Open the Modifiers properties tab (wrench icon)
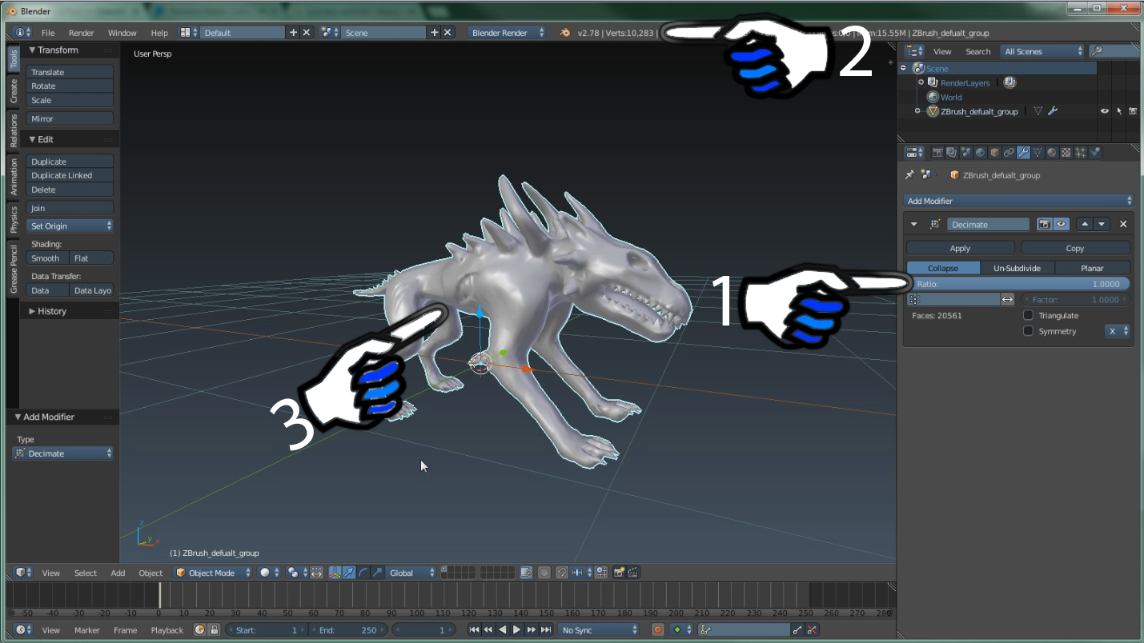The image size is (1144, 643). (1023, 152)
